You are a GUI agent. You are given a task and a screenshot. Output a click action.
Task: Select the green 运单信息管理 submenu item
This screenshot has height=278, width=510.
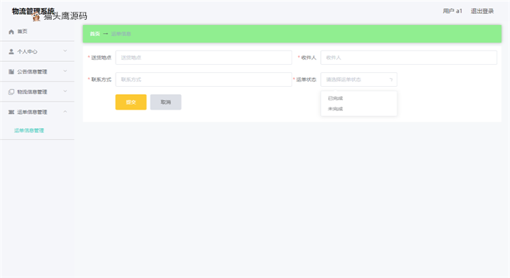point(29,130)
